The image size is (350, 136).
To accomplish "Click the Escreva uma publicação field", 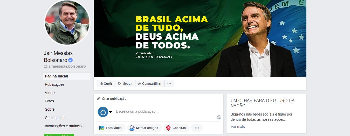I will (165, 111).
